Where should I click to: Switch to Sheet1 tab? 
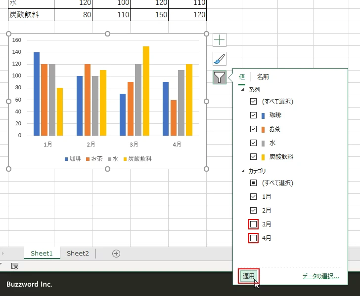click(x=42, y=253)
